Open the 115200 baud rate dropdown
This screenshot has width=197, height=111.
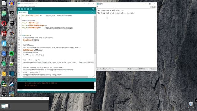tap(143, 69)
